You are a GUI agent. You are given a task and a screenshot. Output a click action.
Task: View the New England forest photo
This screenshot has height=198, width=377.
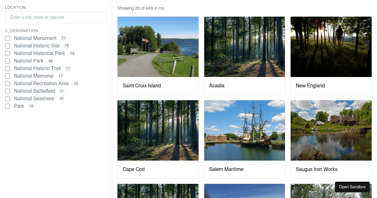pos(331,47)
